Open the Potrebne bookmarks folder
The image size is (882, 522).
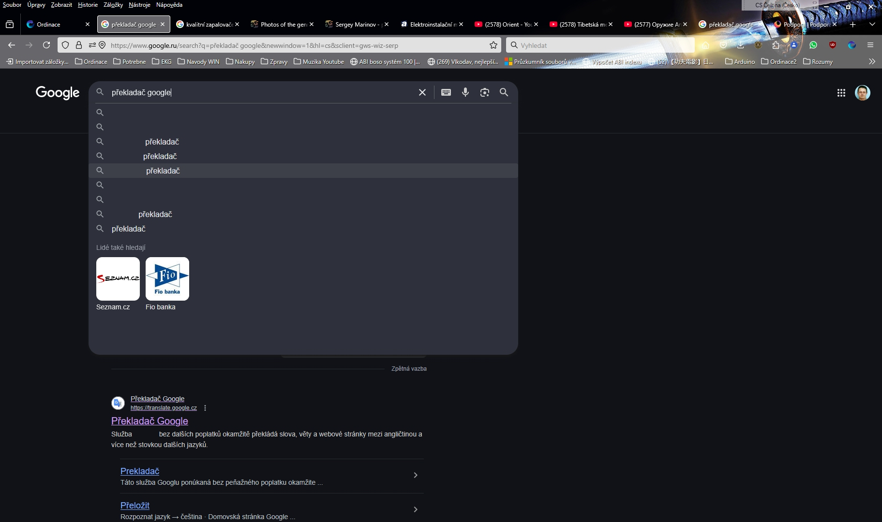(x=130, y=61)
